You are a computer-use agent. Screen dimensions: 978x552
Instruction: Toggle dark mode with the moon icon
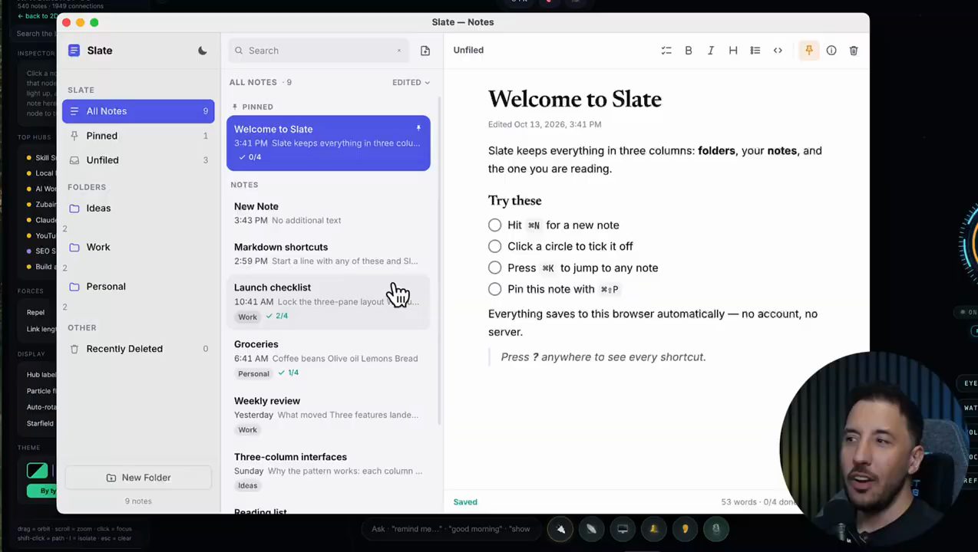pyautogui.click(x=203, y=51)
